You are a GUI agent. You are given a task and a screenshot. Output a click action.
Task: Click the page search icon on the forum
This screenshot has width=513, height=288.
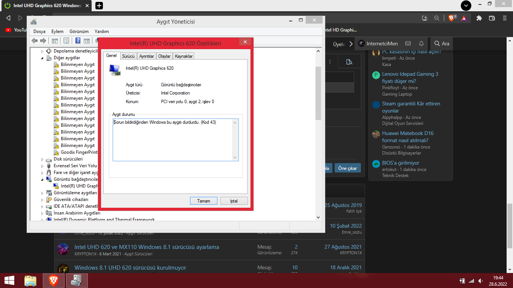tap(349, 62)
